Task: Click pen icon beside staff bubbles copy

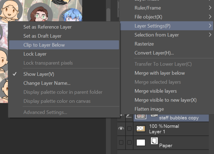Action: (128, 116)
